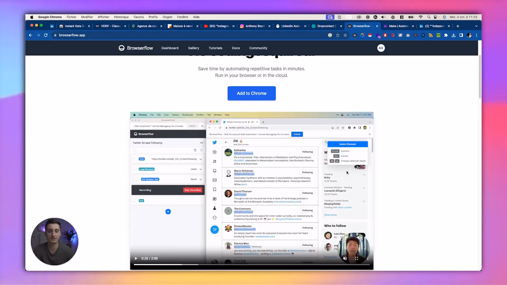The height and width of the screenshot is (285, 507).
Task: Play the demo video
Action: click(x=136, y=259)
